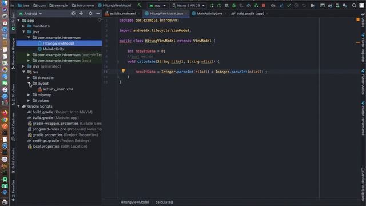Switch to MainActivity.java tab
The image size is (366, 206).
click(209, 14)
